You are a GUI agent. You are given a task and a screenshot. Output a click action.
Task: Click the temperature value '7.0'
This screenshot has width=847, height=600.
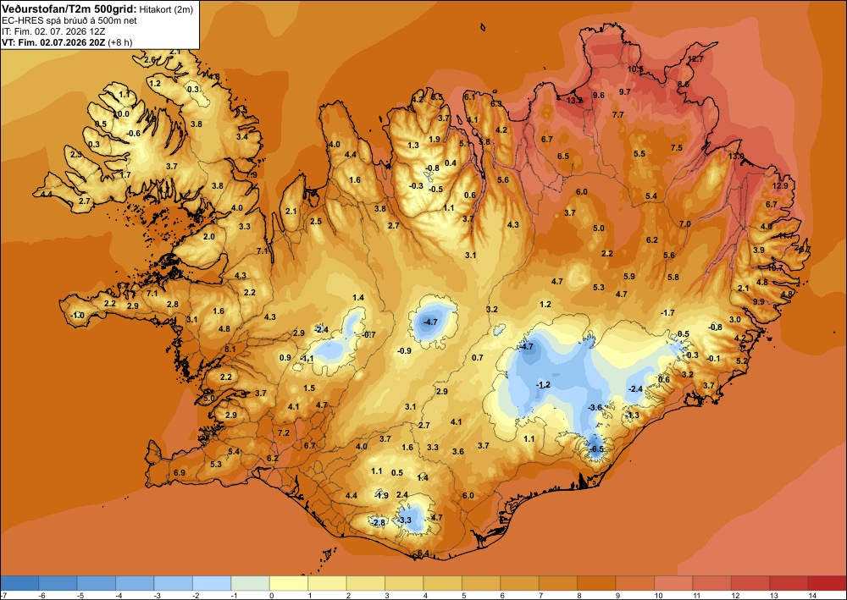(x=685, y=224)
